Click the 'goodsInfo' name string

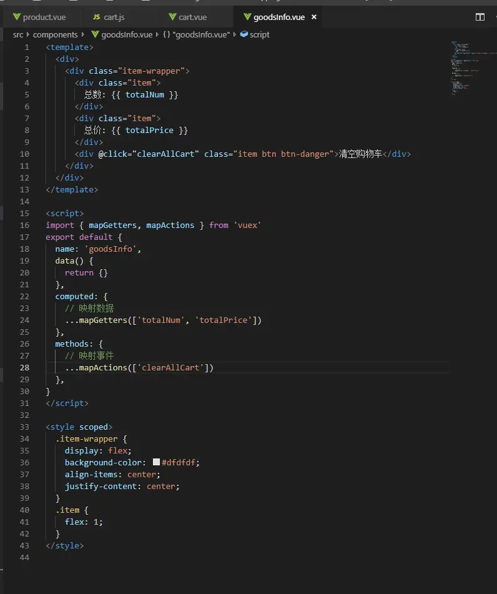click(111, 249)
